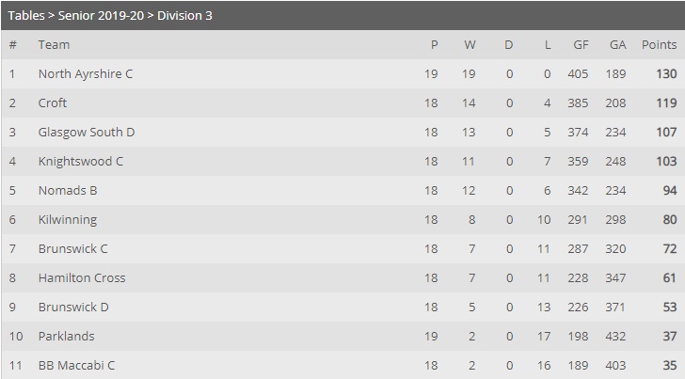
Task: Open the Hamilton Cross team
Action: [82, 278]
